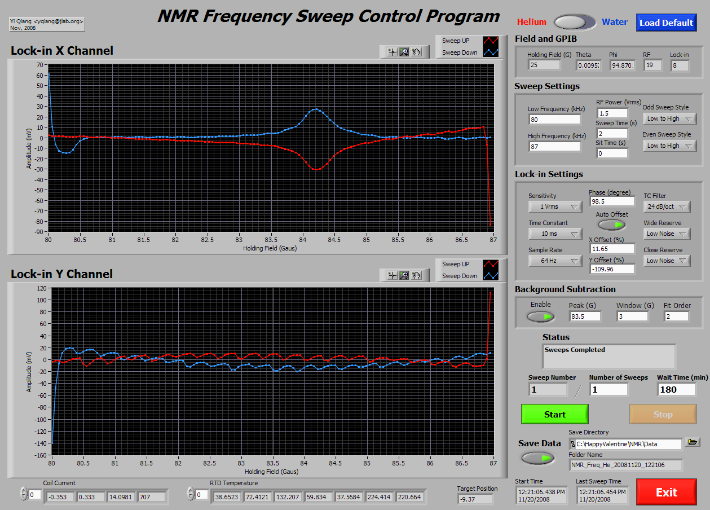
Task: Open the Odd Sweep Style dropdown
Action: (669, 118)
